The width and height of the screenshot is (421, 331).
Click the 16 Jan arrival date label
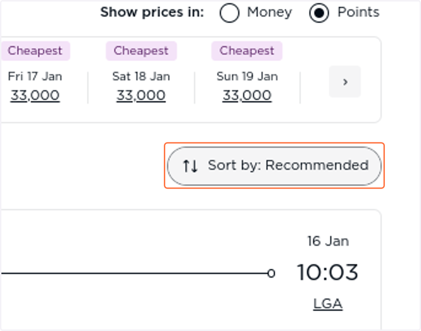[328, 241]
